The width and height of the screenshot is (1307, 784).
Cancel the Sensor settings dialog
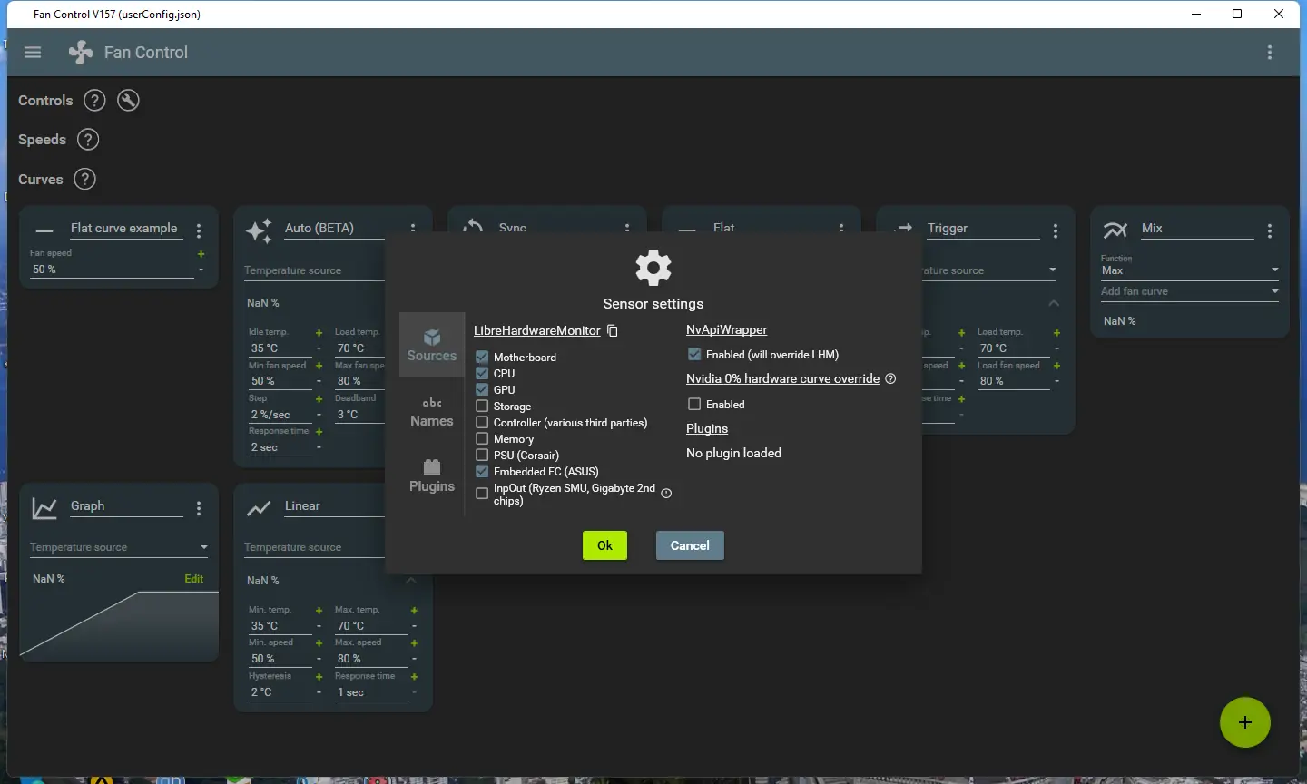click(690, 545)
